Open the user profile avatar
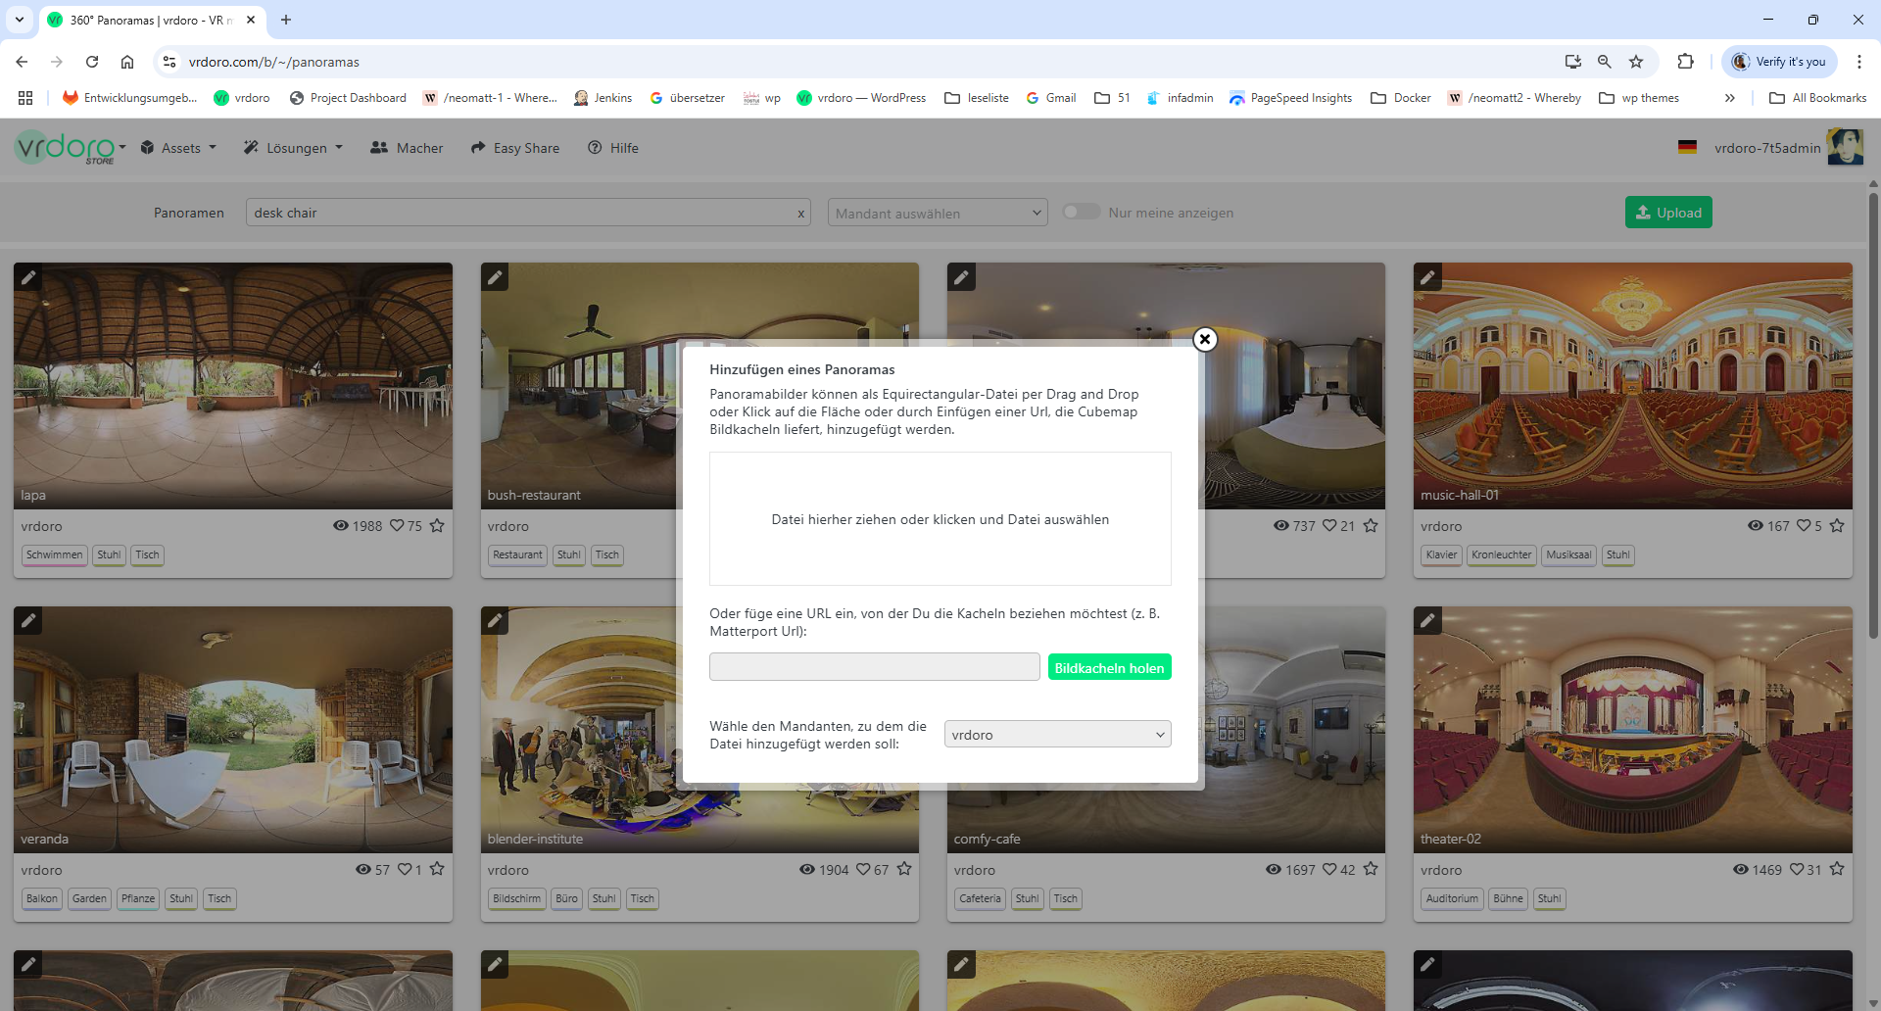Screen dimensions: 1881x1011 point(1845,148)
